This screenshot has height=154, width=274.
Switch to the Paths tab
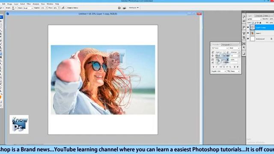[266, 16]
